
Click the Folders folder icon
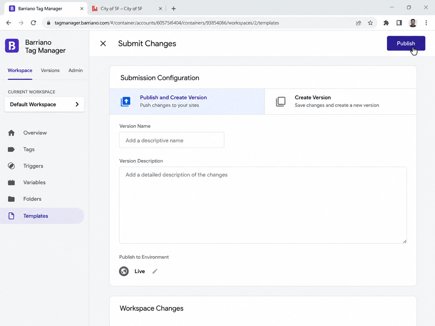[x=11, y=199]
